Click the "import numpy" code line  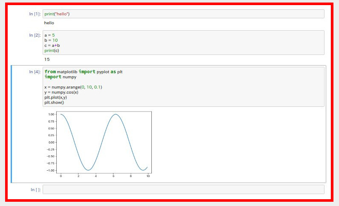pos(61,77)
